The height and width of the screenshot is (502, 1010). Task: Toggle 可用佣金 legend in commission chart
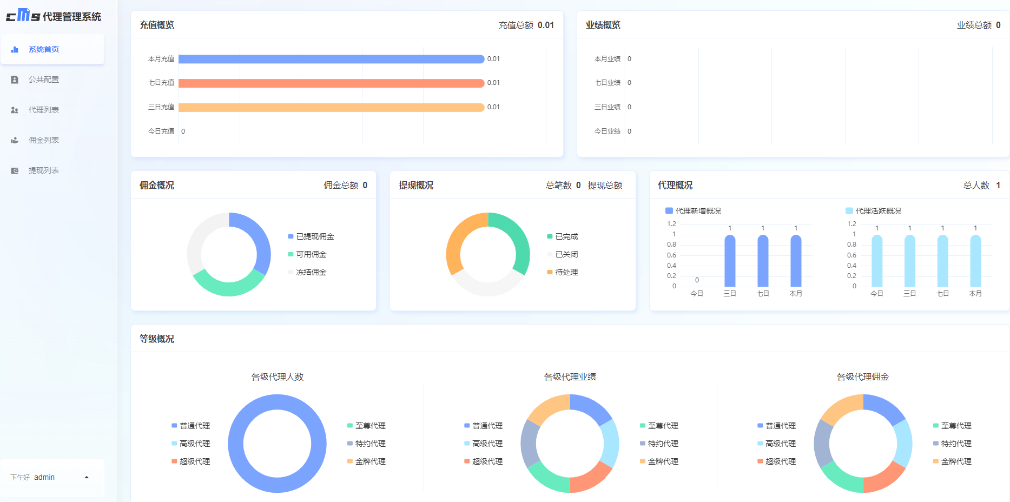[308, 254]
